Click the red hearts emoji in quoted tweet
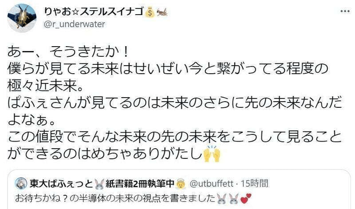Image resolution: width=355 pixels, height=209 pixels. tap(245, 198)
